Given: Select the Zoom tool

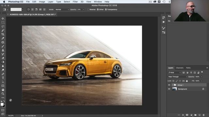Looking at the screenshot, I should point(3,94).
